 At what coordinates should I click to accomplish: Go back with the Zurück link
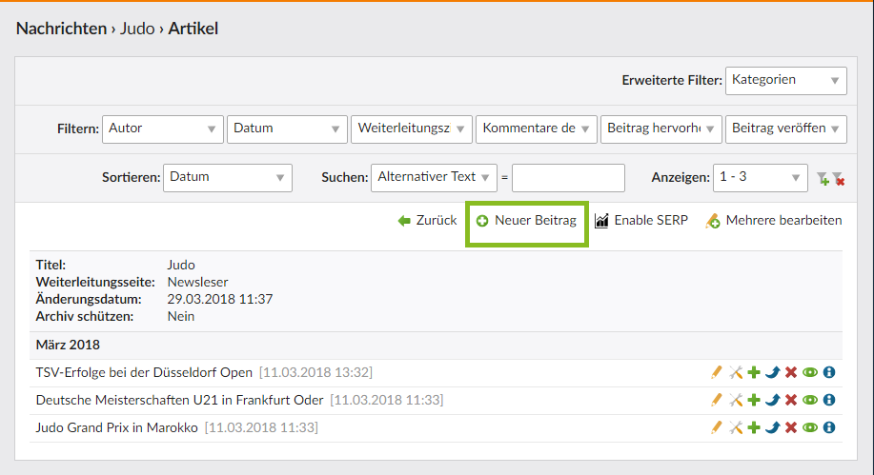[x=427, y=221]
